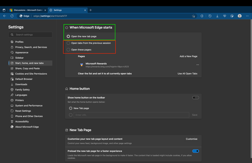Screen dimensions: 252x163
Task: Open more options for Microsoft Rewards page
Action: (x=198, y=65)
